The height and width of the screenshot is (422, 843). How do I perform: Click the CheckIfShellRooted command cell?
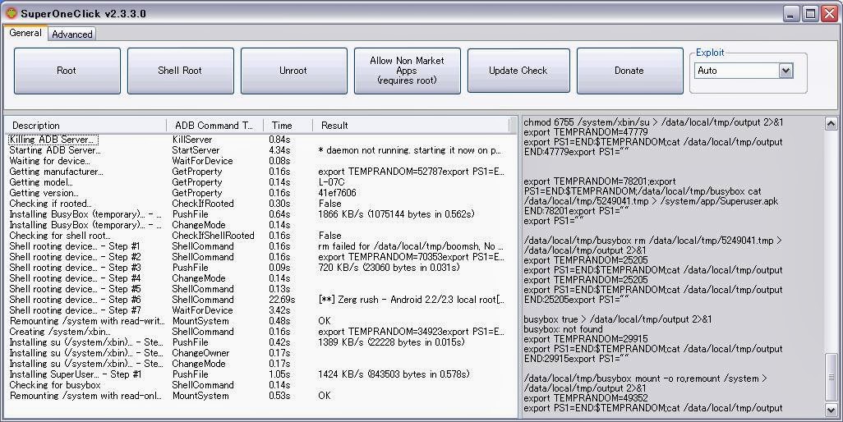click(x=213, y=236)
